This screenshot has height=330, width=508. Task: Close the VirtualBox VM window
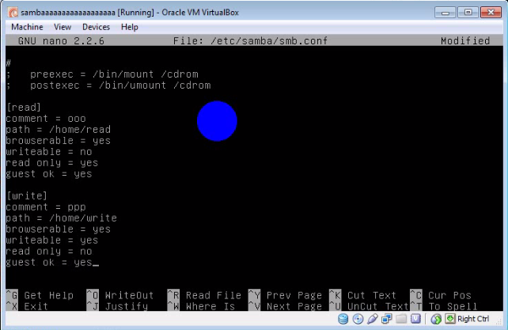click(x=491, y=13)
